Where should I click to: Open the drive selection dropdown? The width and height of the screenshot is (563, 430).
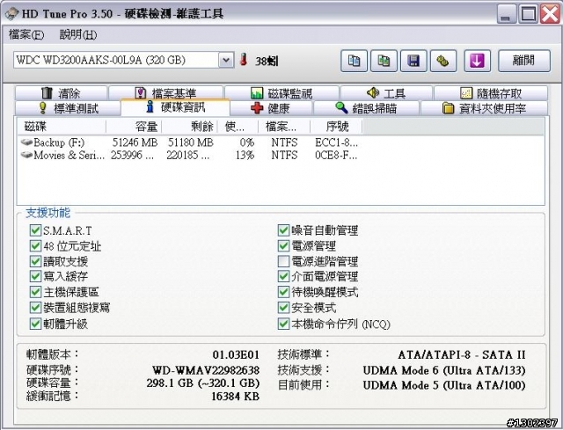click(x=226, y=60)
